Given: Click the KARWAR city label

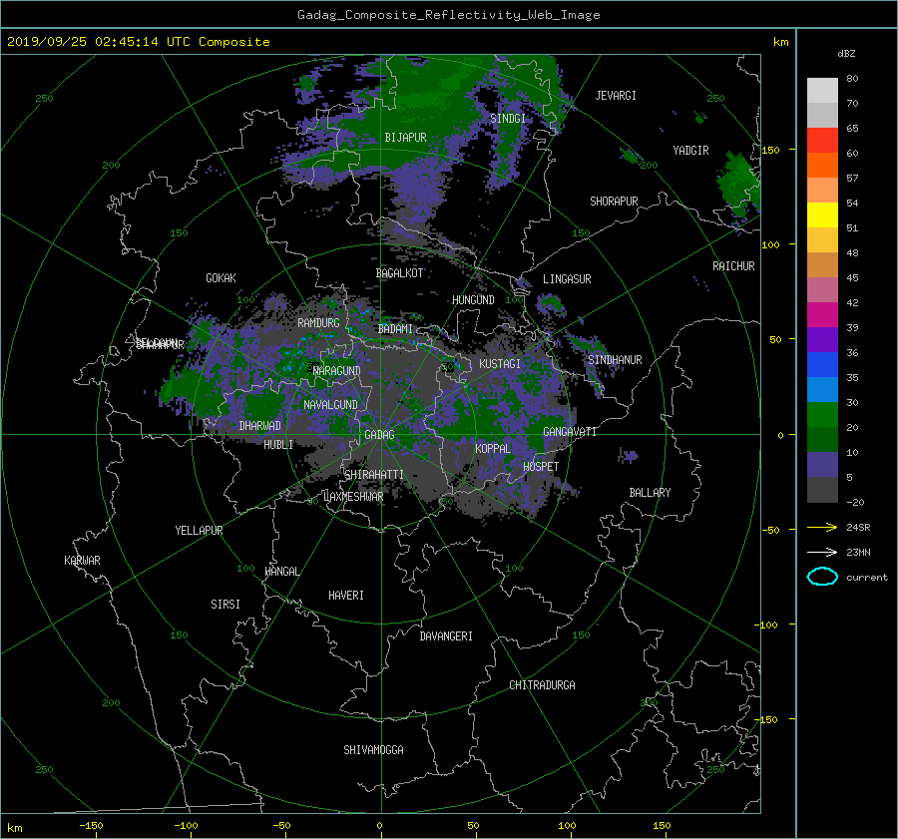Looking at the screenshot, I should coord(82,561).
